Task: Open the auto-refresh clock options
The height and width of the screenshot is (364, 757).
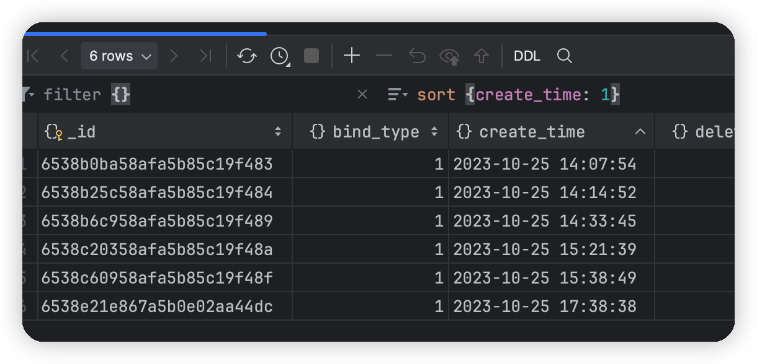Action: click(x=280, y=56)
